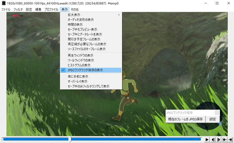Screen dimensions: 234x143
Task: Click the AviUtl title bar app icon
Action: click(x=4, y=3)
